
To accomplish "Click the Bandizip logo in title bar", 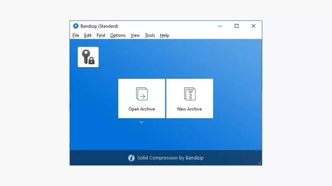I will point(76,26).
